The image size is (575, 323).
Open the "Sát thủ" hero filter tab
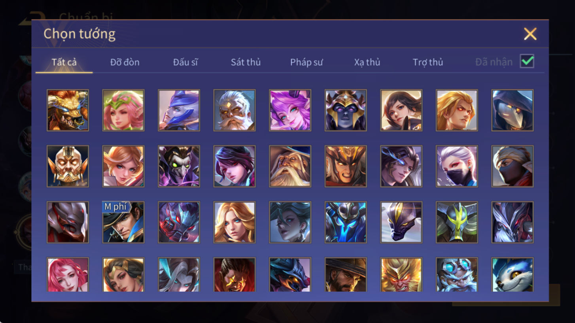tap(246, 62)
